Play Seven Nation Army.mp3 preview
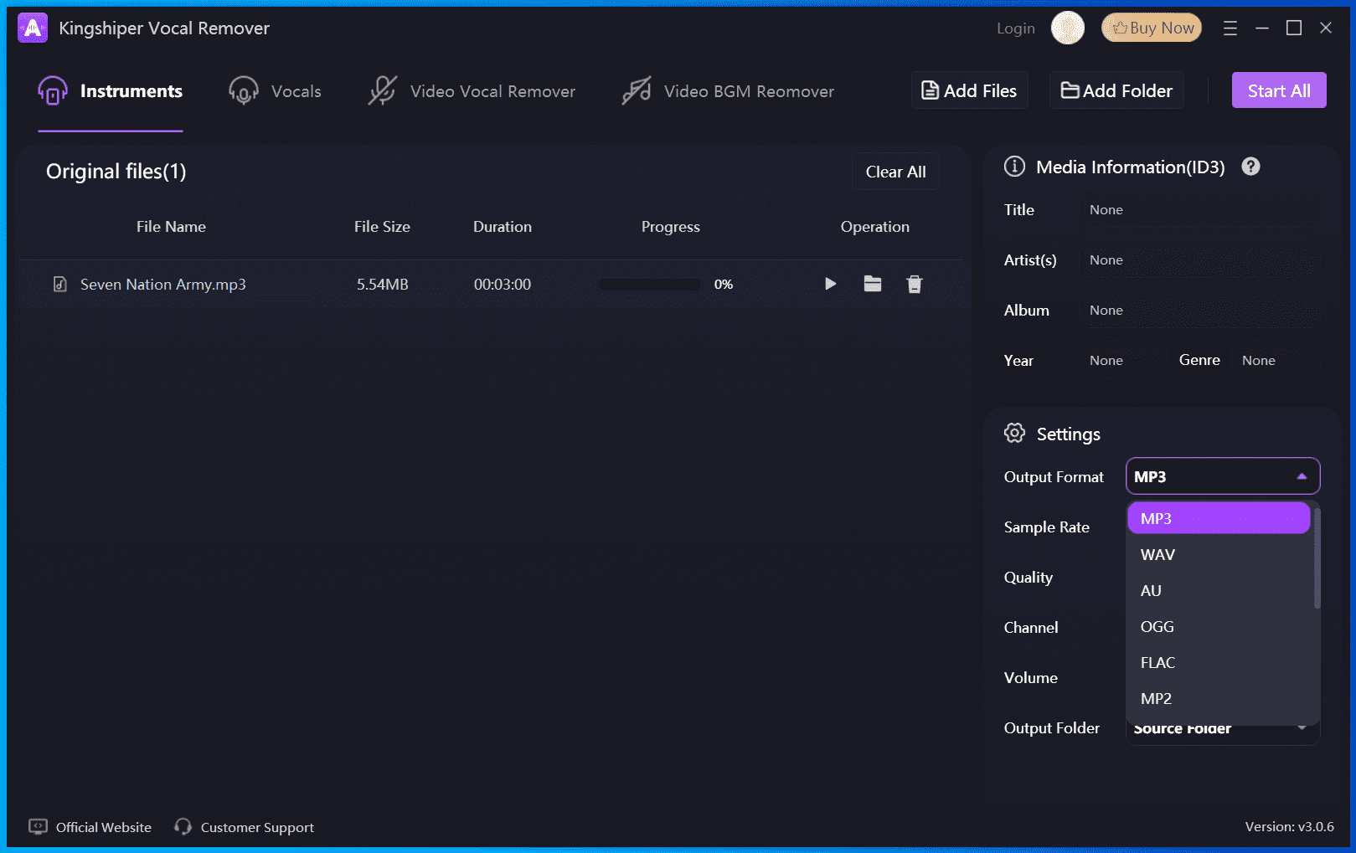Image resolution: width=1356 pixels, height=853 pixels. [x=830, y=284]
